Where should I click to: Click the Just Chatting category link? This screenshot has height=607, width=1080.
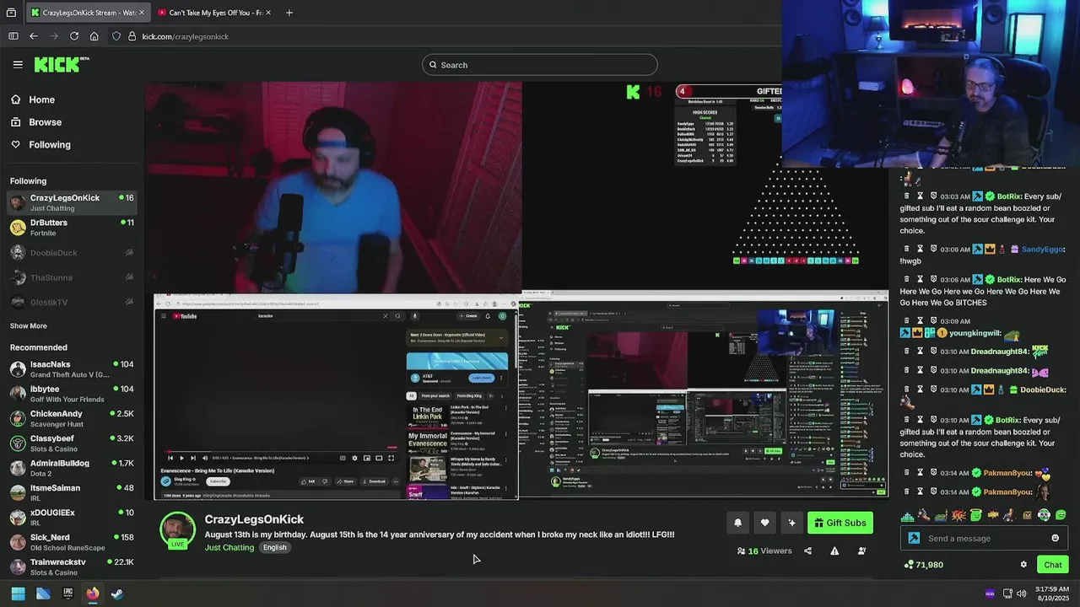click(229, 547)
